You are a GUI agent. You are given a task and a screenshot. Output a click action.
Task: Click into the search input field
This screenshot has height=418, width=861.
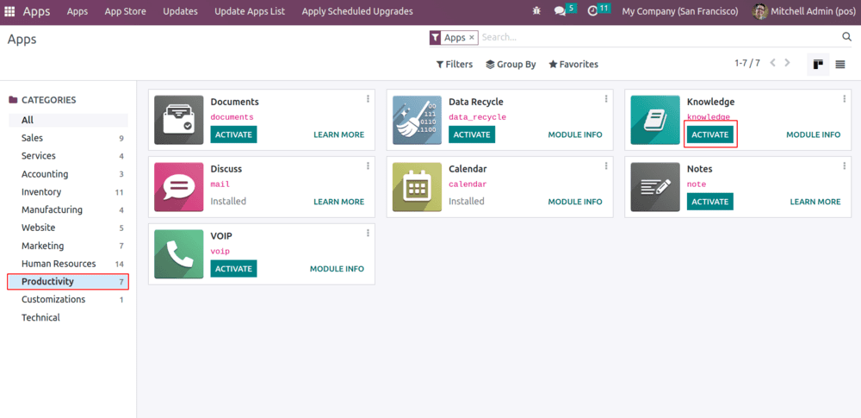[654, 37]
